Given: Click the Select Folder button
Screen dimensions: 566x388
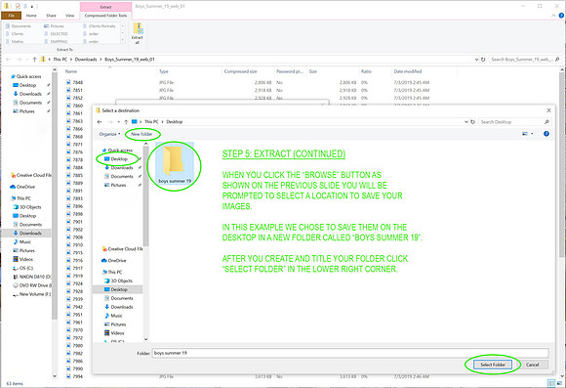Looking at the screenshot, I should (493, 365).
